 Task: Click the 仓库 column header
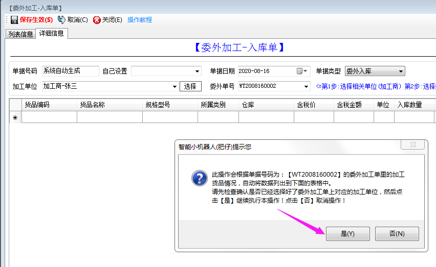[266, 105]
